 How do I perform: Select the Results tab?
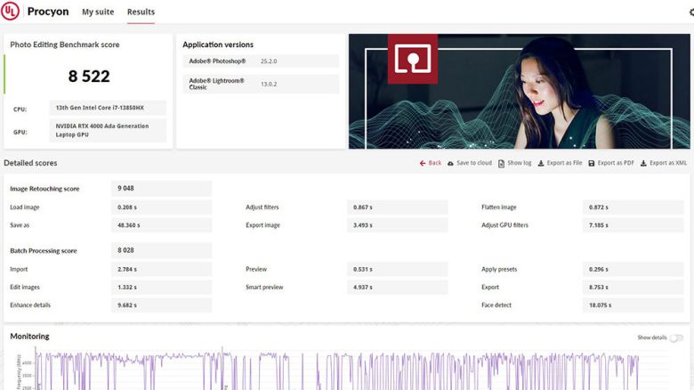coord(141,12)
